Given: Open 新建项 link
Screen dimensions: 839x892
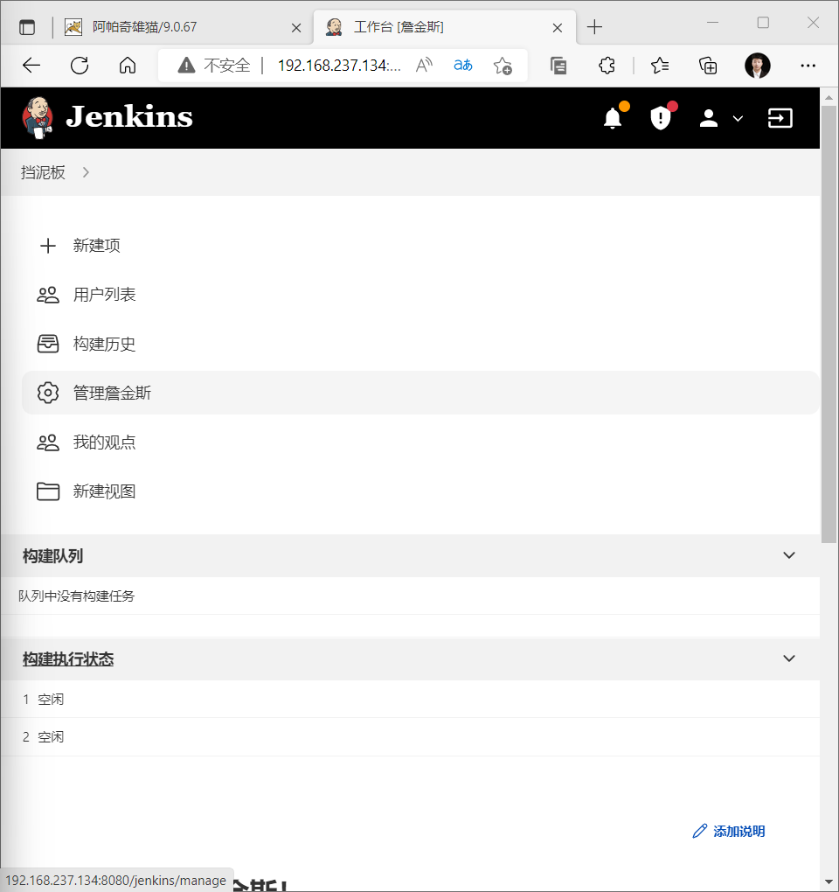Looking at the screenshot, I should [x=97, y=246].
